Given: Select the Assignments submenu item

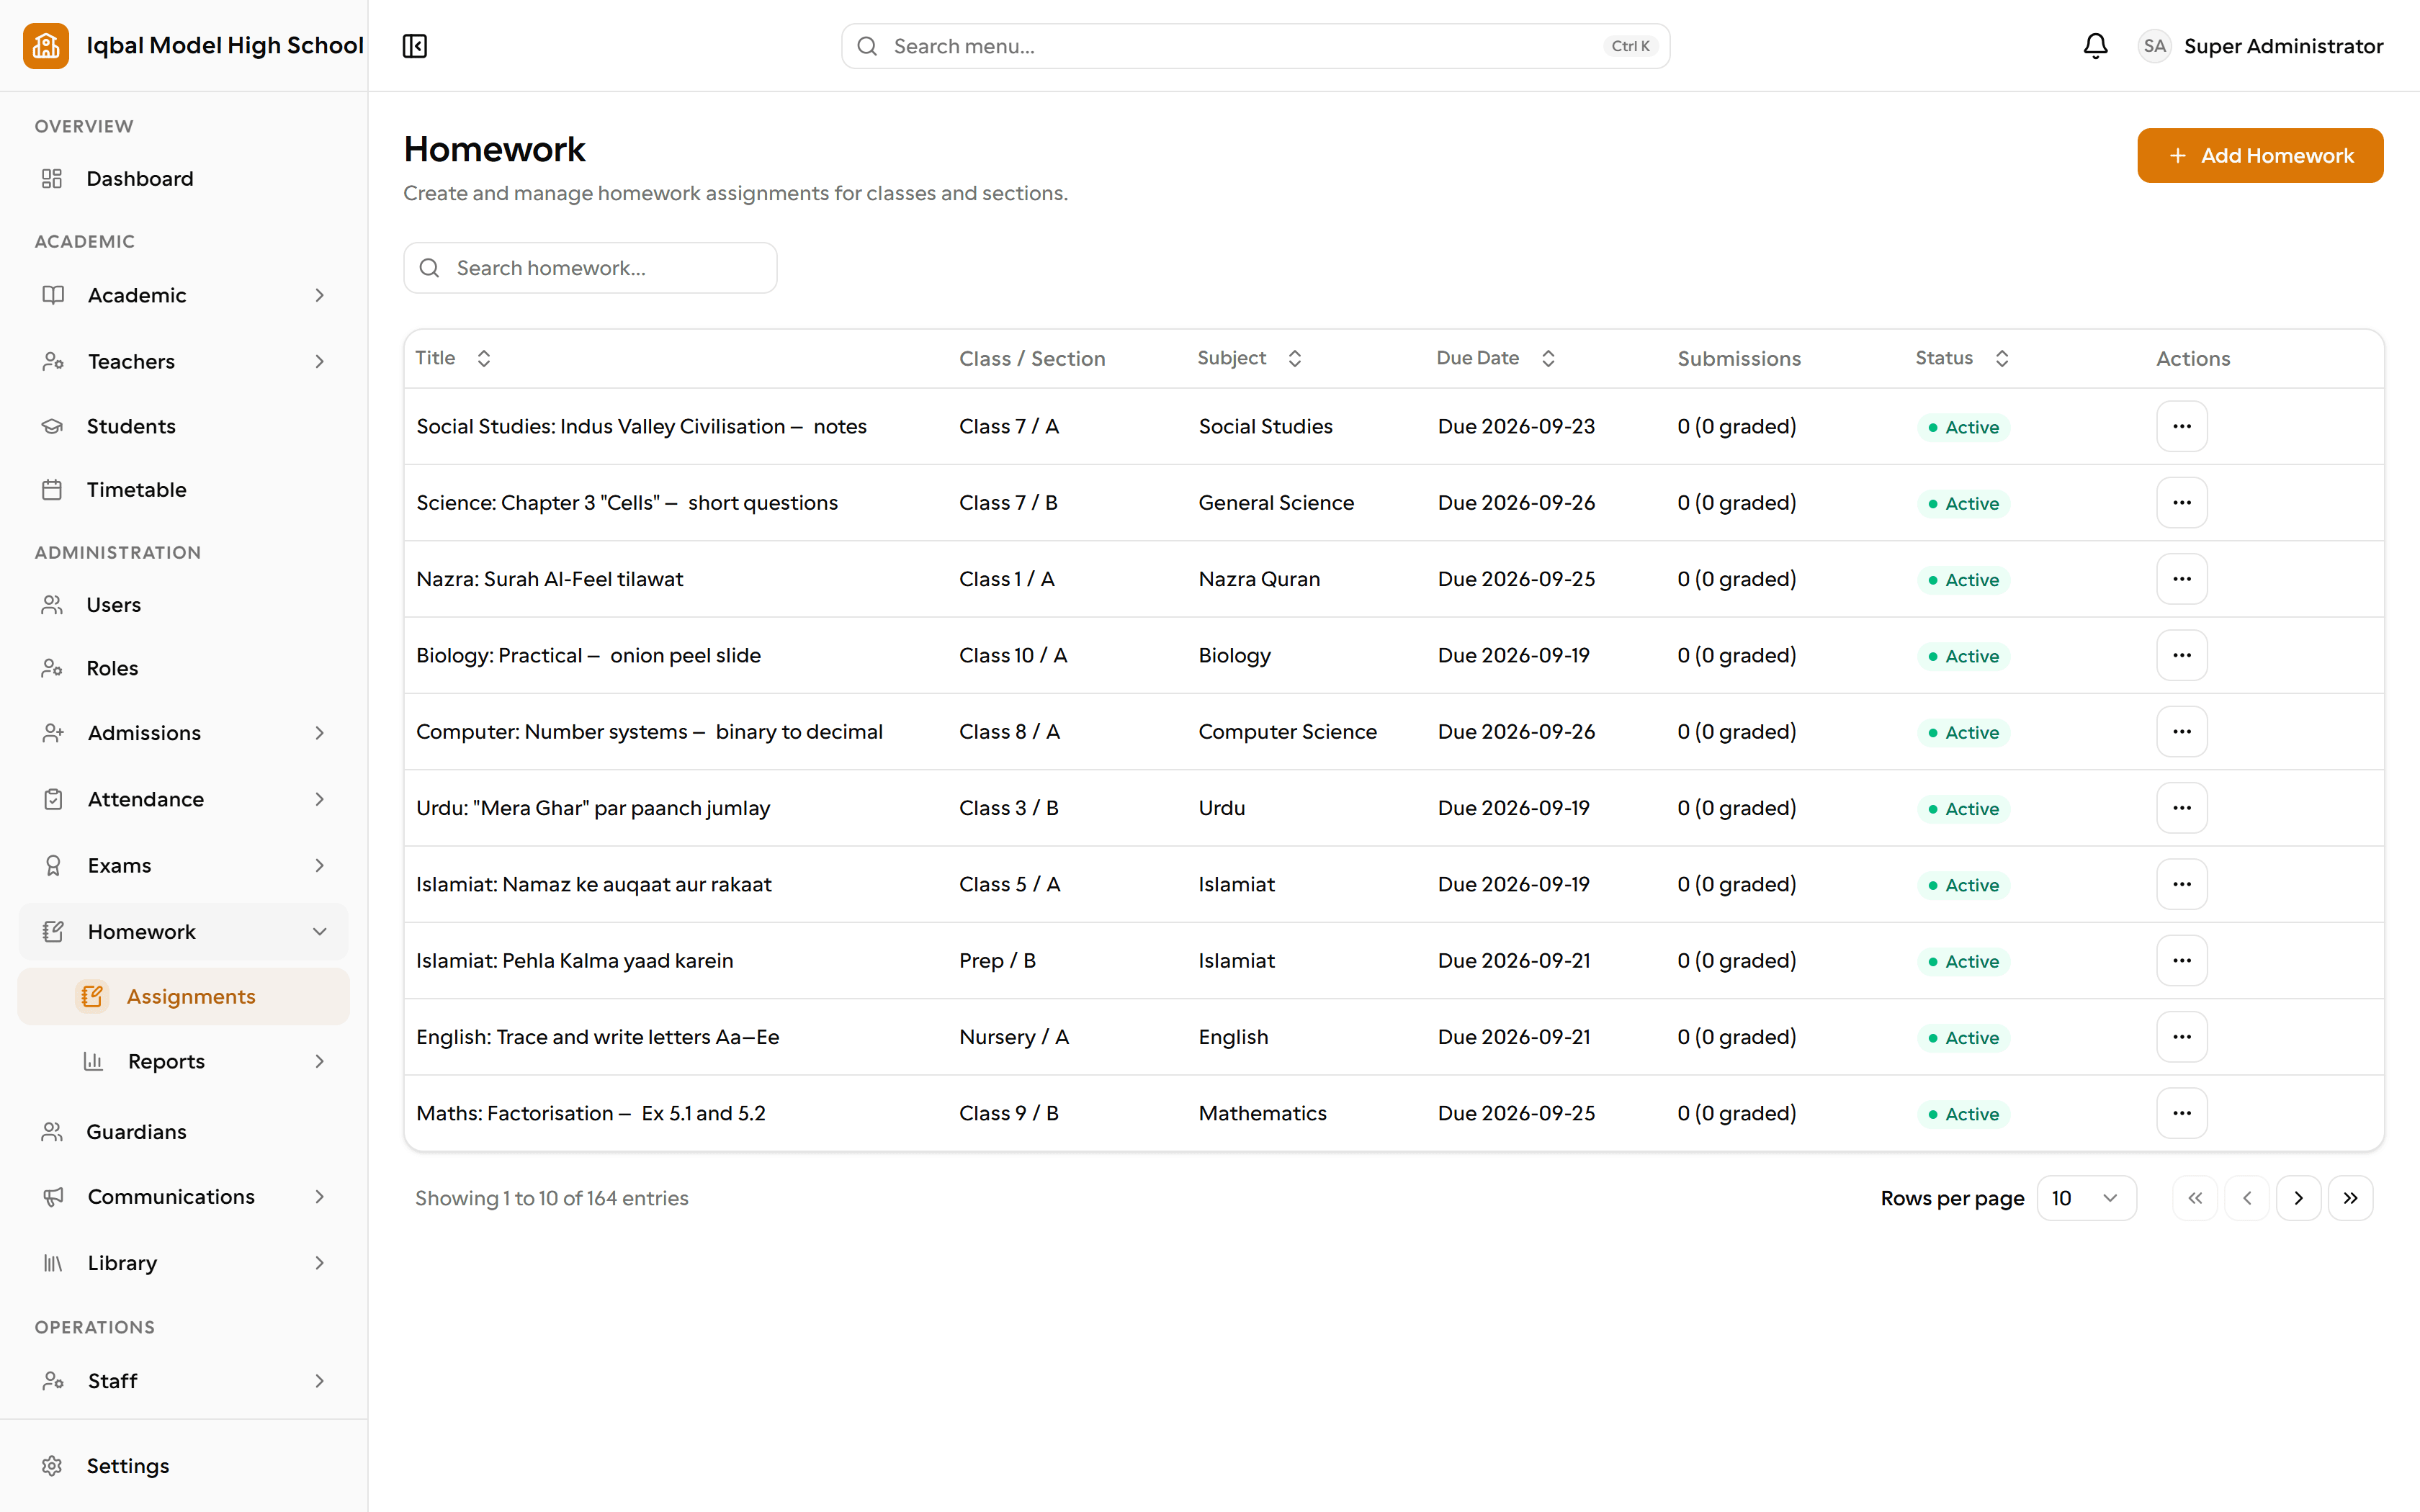Looking at the screenshot, I should pyautogui.click(x=184, y=997).
